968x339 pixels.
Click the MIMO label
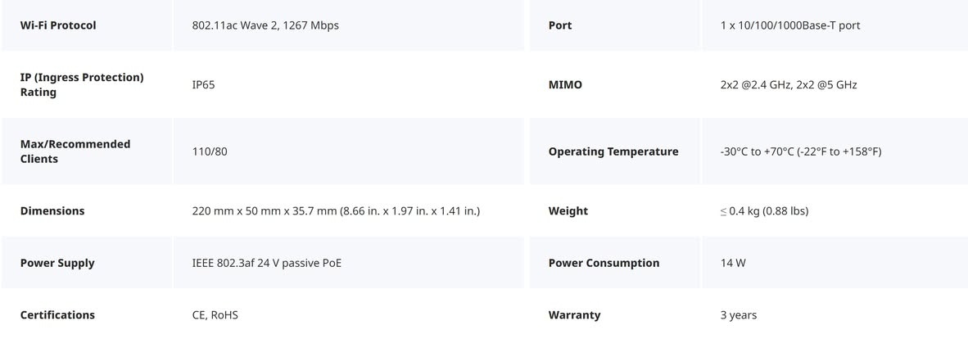tap(565, 84)
